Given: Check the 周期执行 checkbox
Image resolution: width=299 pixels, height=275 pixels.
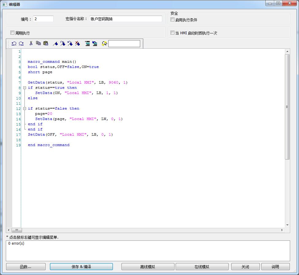Looking at the screenshot, I should click(13, 33).
